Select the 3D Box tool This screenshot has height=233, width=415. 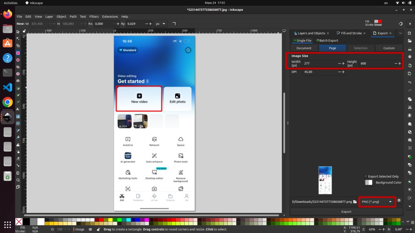(x=18, y=74)
